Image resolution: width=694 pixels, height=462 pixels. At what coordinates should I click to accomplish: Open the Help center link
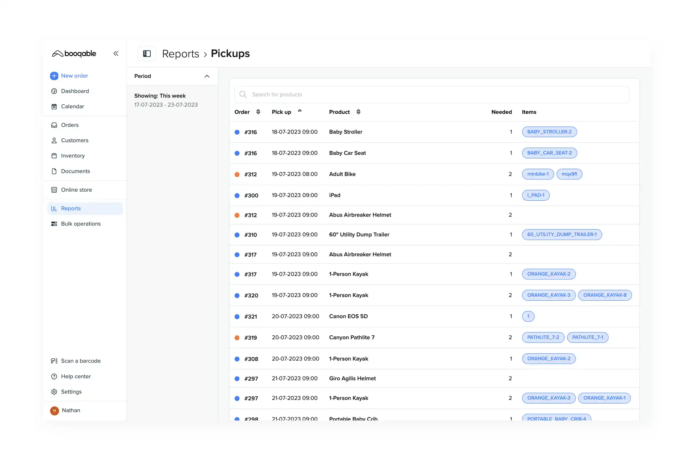pos(76,376)
